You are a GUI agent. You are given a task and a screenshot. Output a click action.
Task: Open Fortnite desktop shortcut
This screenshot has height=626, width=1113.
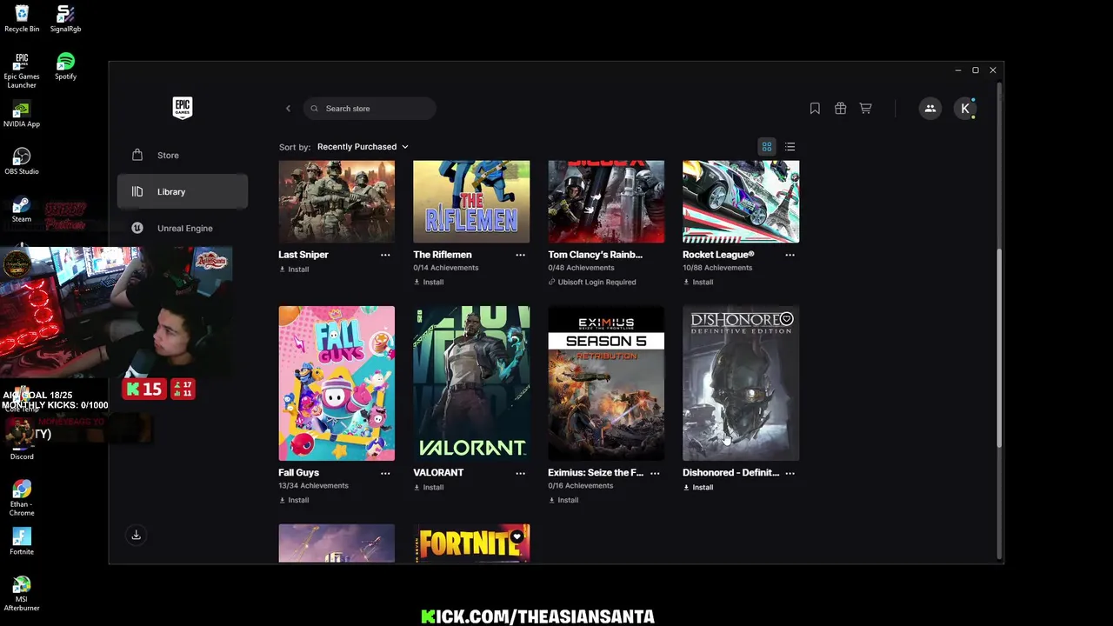pyautogui.click(x=22, y=542)
